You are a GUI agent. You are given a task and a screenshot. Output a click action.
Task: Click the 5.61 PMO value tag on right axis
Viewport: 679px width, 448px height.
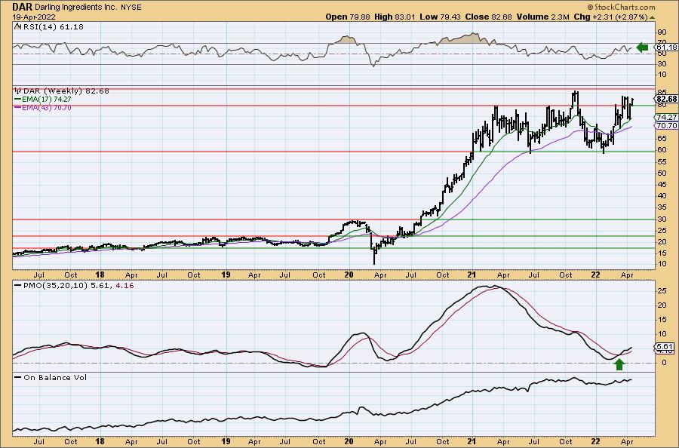pos(665,347)
